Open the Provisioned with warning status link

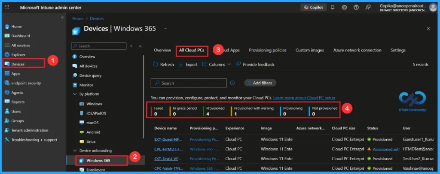[386, 149]
